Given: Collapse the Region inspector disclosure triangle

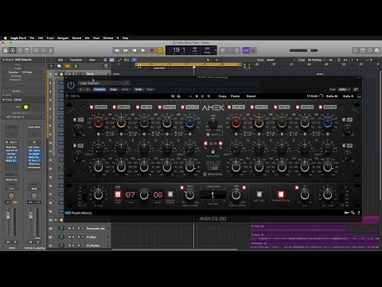Looking at the screenshot, I should 3,60.
